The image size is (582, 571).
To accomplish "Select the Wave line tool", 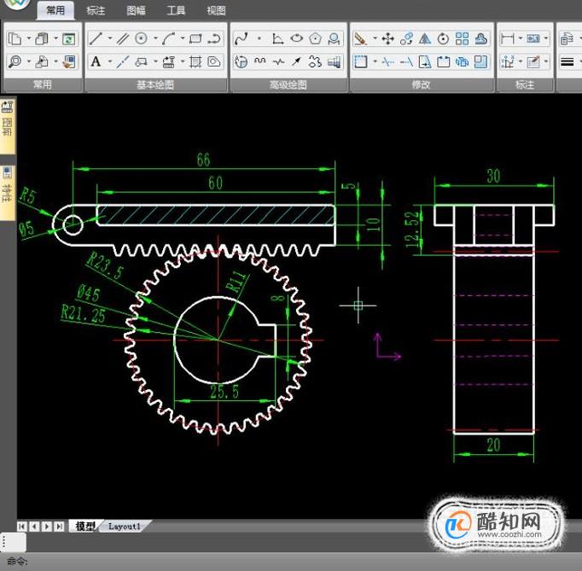I will [259, 61].
